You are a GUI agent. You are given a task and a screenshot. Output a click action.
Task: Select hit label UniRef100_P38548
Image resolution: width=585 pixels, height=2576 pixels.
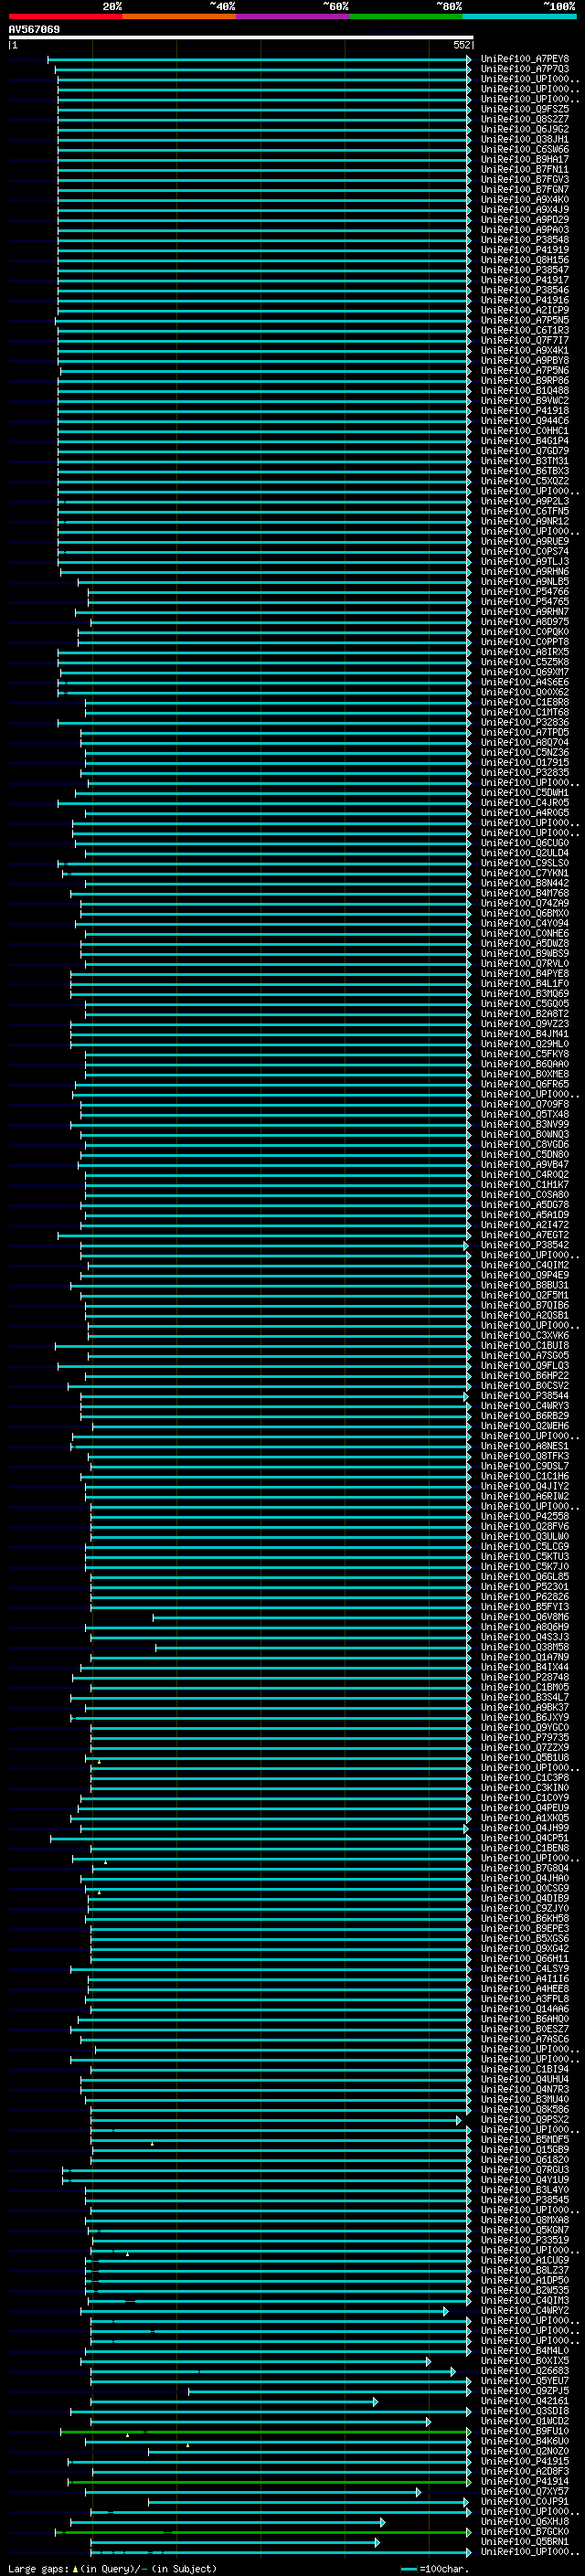click(x=525, y=239)
